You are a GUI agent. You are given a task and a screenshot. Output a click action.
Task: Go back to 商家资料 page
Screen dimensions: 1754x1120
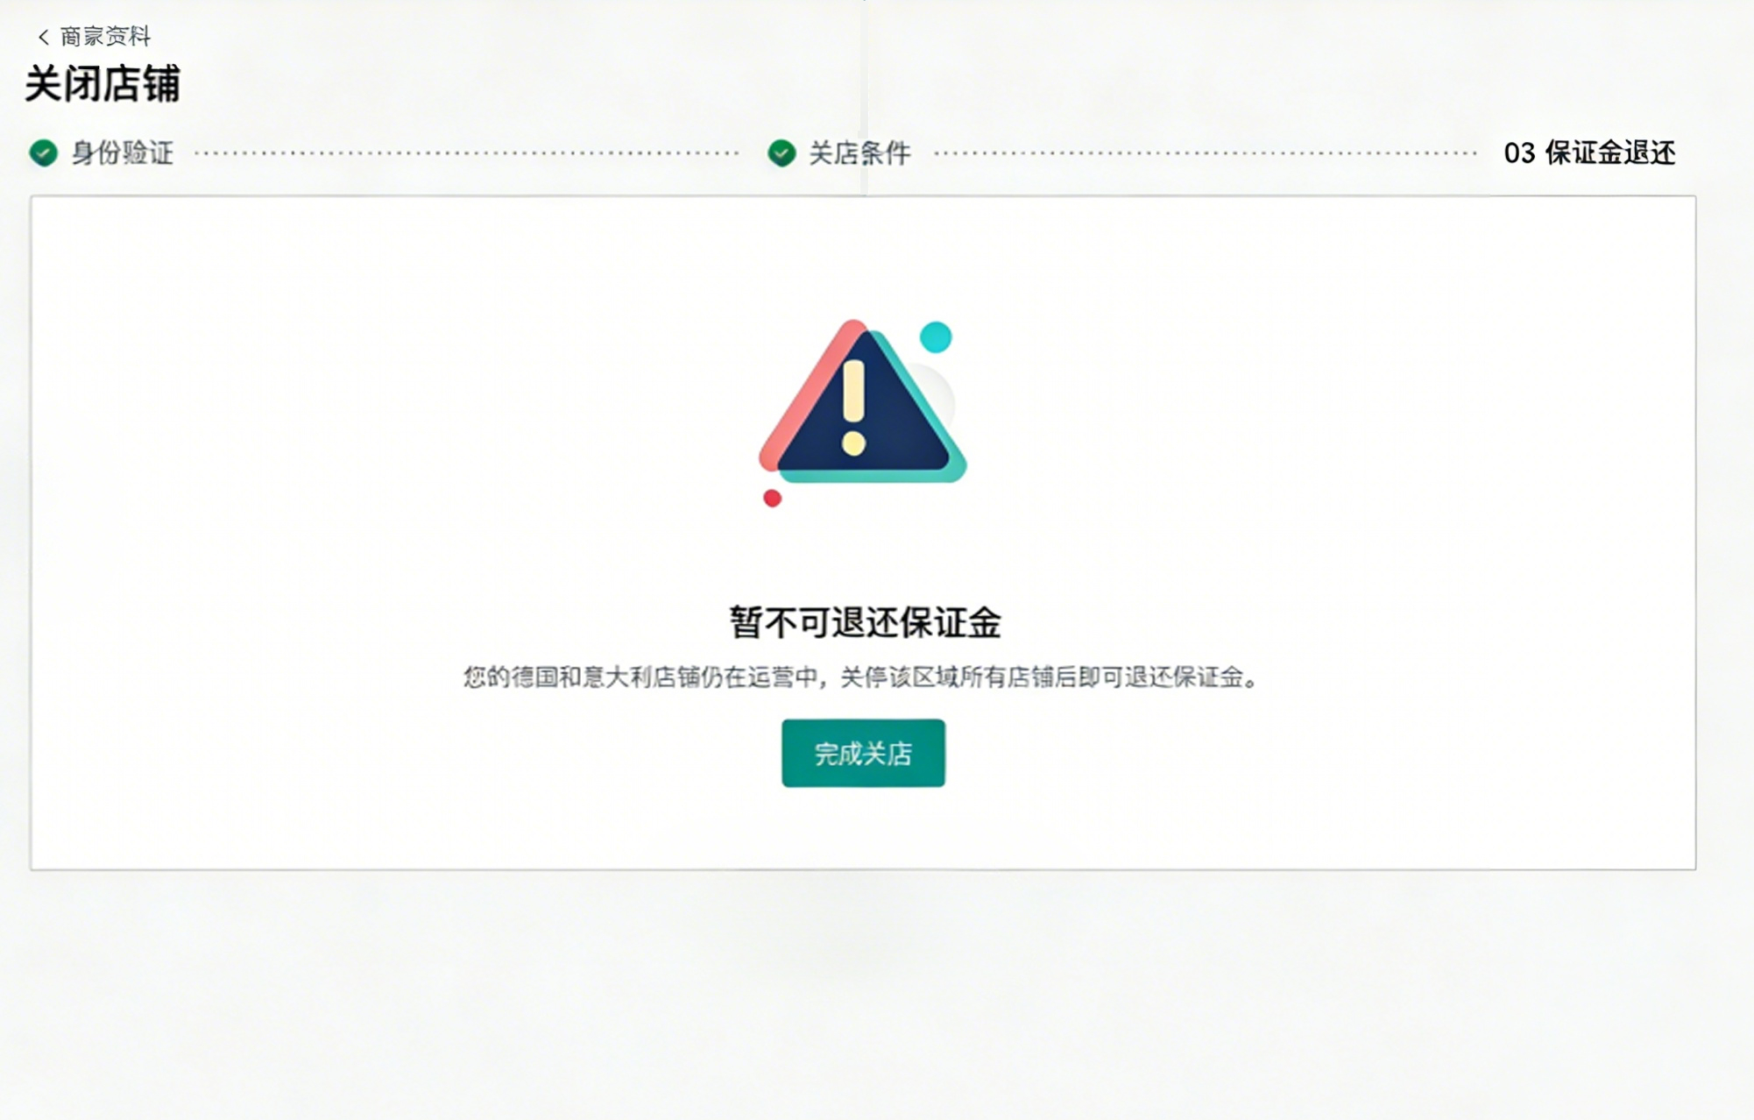pyautogui.click(x=104, y=37)
